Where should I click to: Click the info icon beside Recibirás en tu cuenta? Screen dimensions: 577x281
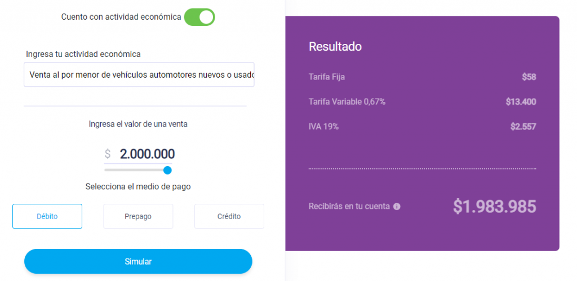(397, 207)
